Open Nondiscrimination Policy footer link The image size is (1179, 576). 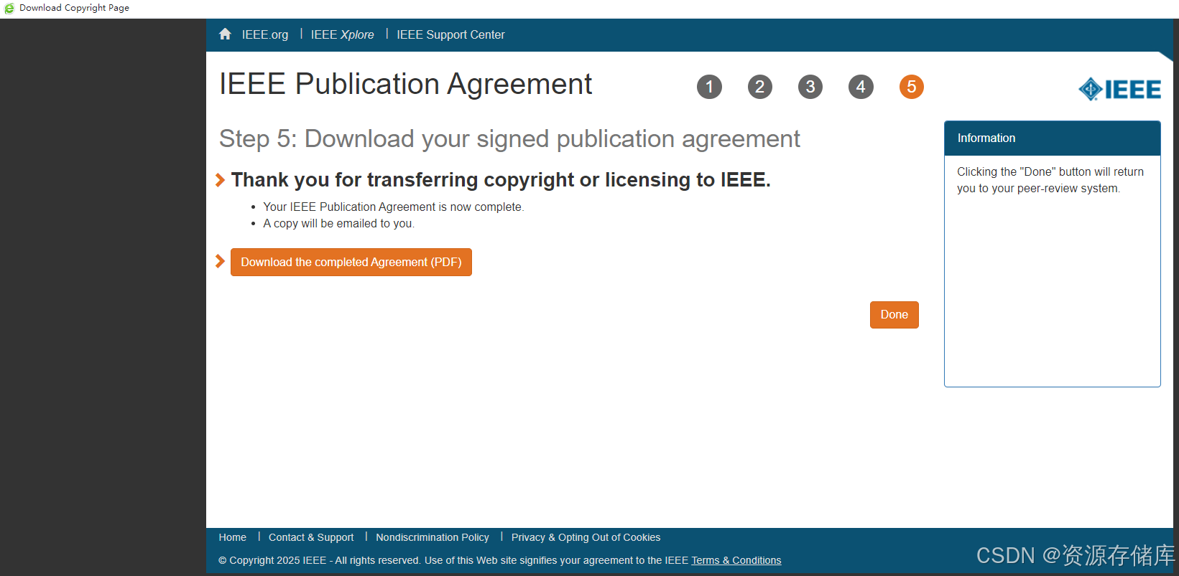433,537
